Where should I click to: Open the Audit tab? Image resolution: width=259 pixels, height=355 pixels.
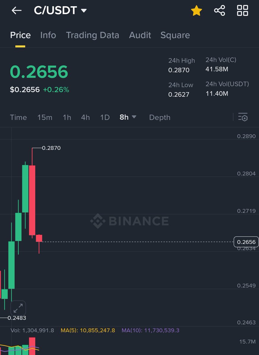(140, 35)
